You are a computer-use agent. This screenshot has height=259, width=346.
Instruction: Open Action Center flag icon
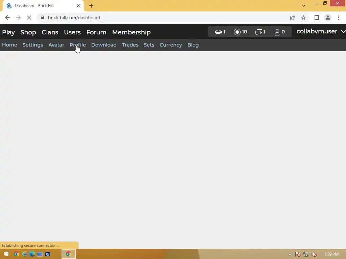tap(298, 254)
